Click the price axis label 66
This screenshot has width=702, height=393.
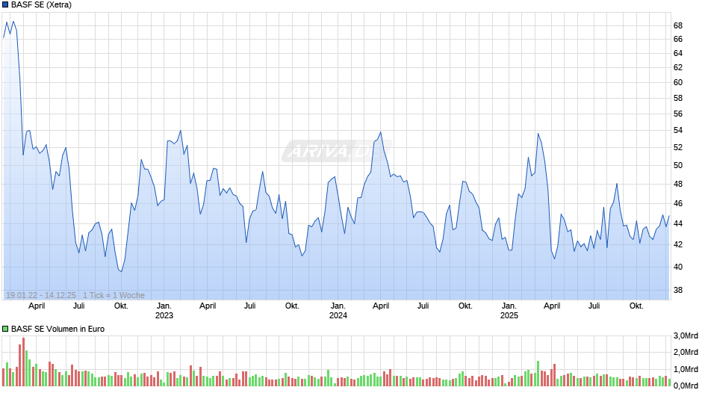pos(678,40)
